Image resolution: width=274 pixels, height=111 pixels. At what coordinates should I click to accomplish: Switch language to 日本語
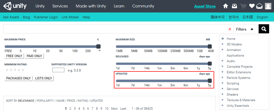tap(248, 17)
